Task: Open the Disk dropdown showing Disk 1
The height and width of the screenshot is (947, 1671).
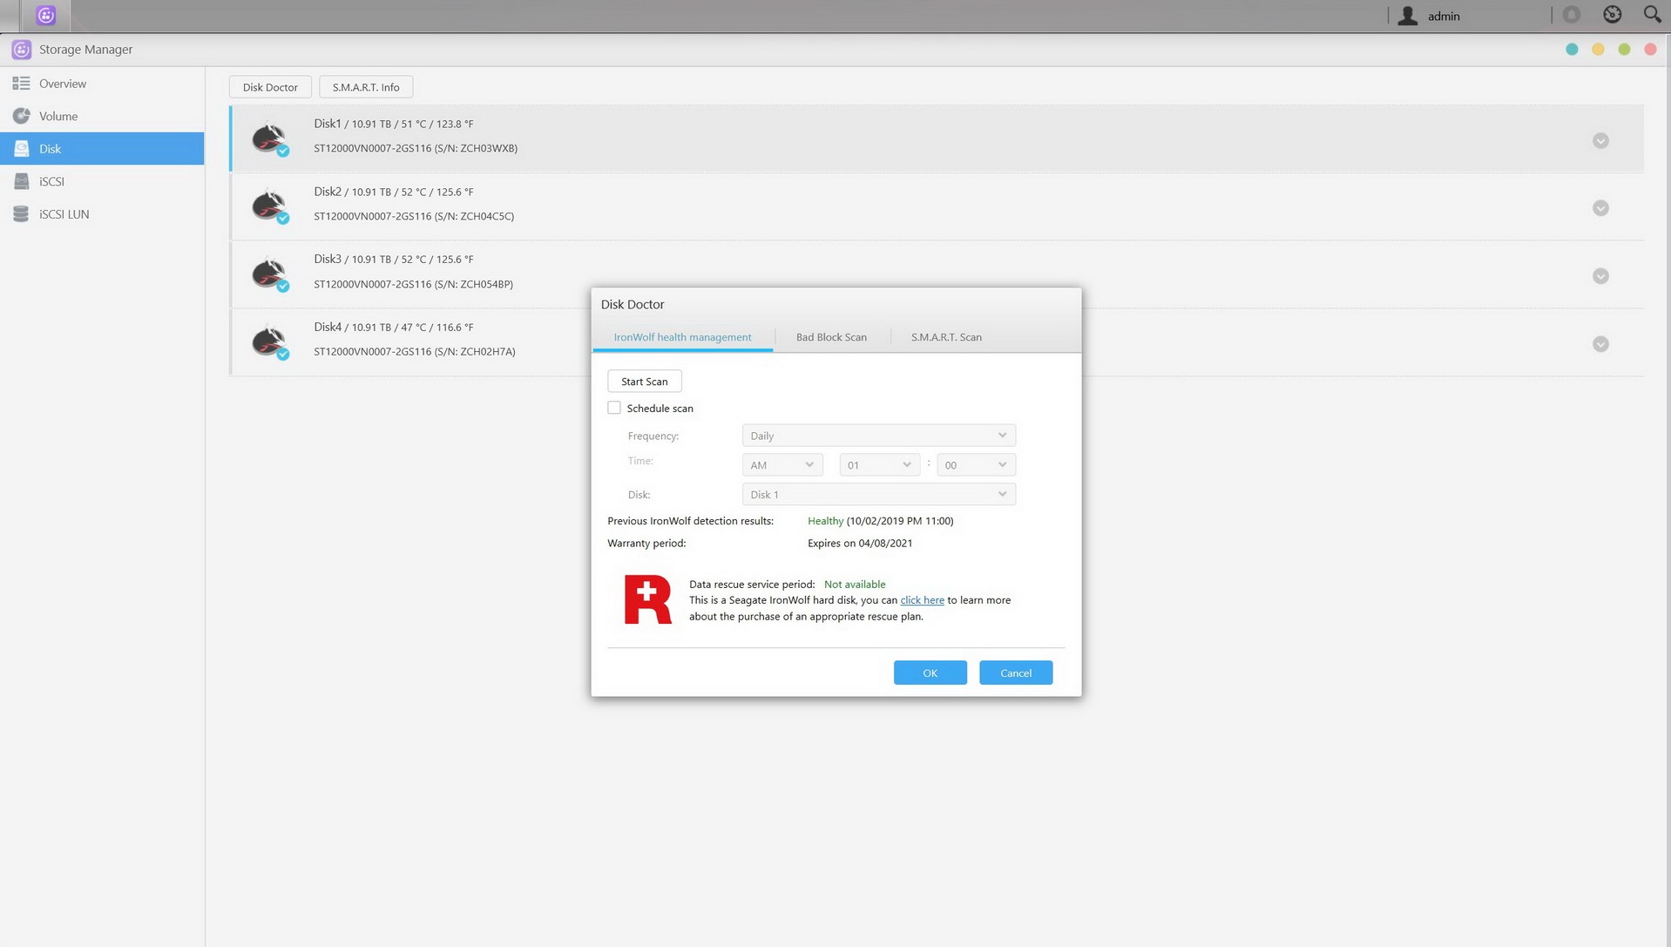Action: (878, 495)
